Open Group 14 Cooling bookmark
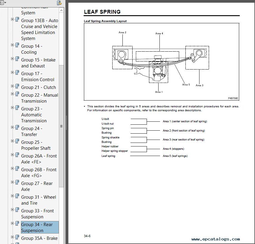This screenshot has width=255, height=244. tap(32, 49)
